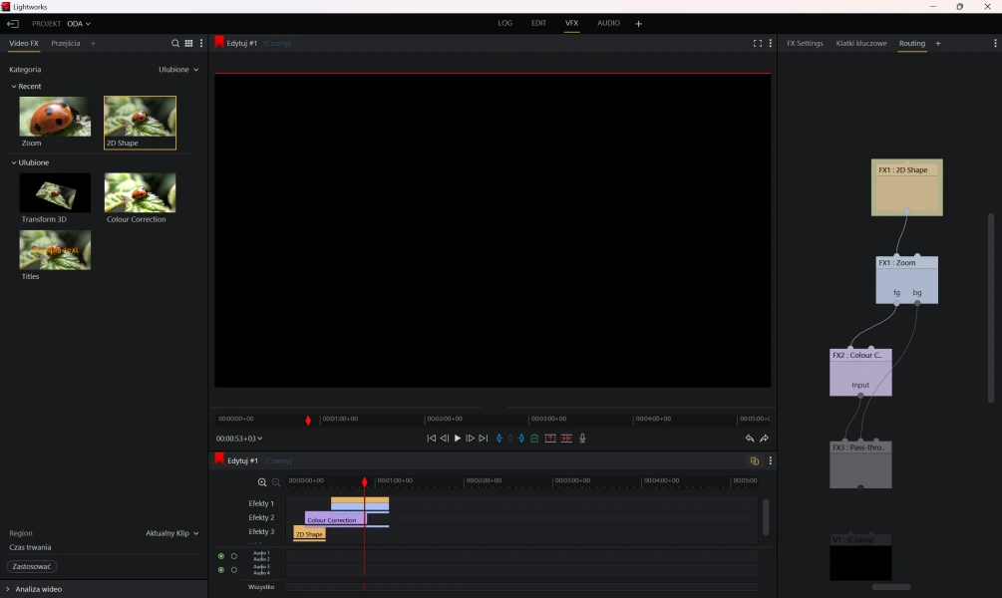Zoom in on the timeline with magnifier
1002x598 pixels.
coord(262,482)
